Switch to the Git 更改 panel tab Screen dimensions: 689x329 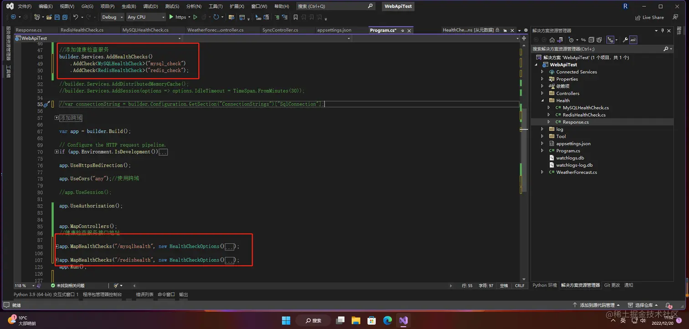coord(612,285)
